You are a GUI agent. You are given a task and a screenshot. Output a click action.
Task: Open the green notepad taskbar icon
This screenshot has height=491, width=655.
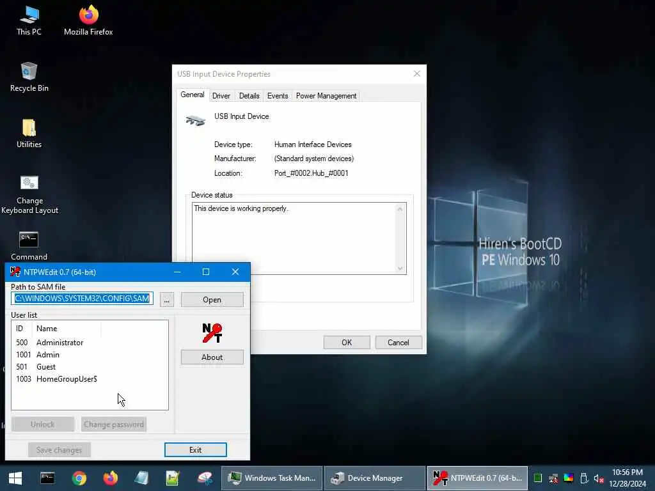pyautogui.click(x=173, y=478)
